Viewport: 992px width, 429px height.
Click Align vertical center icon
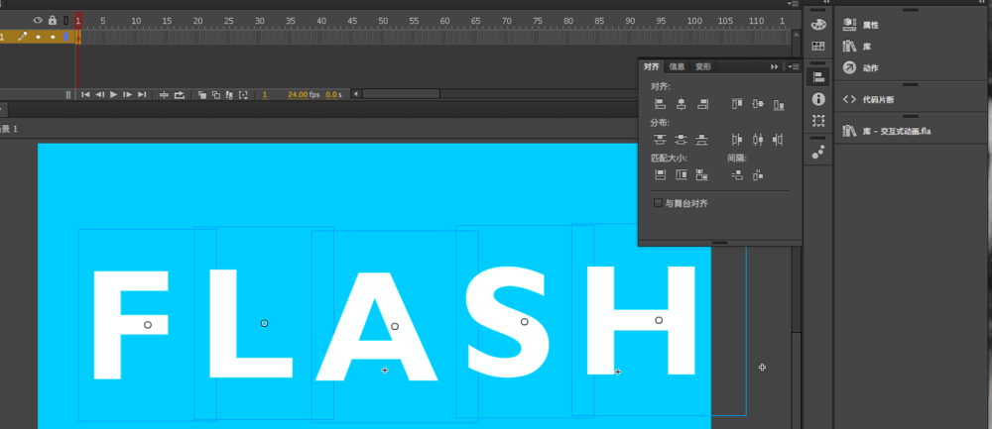click(x=758, y=104)
